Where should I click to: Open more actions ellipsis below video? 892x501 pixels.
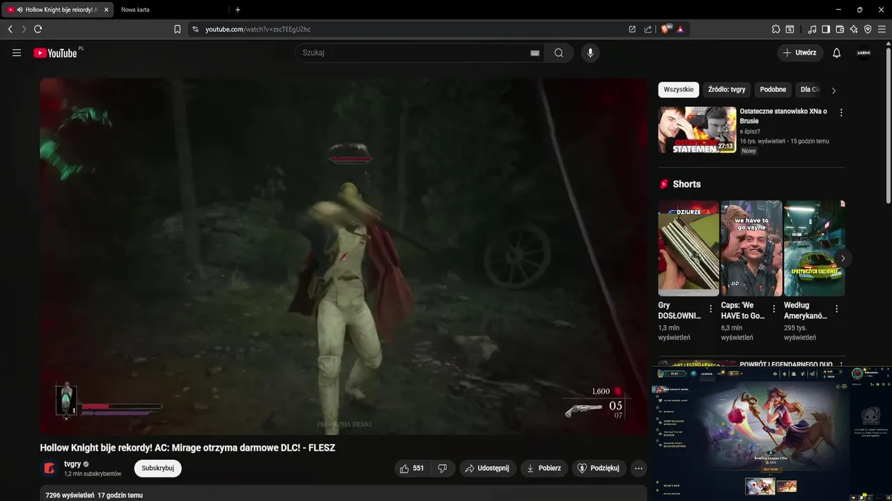pos(638,468)
